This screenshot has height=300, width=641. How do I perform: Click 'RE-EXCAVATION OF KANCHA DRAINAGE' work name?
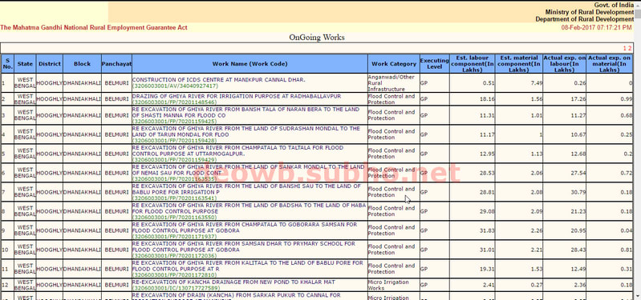pos(233,282)
